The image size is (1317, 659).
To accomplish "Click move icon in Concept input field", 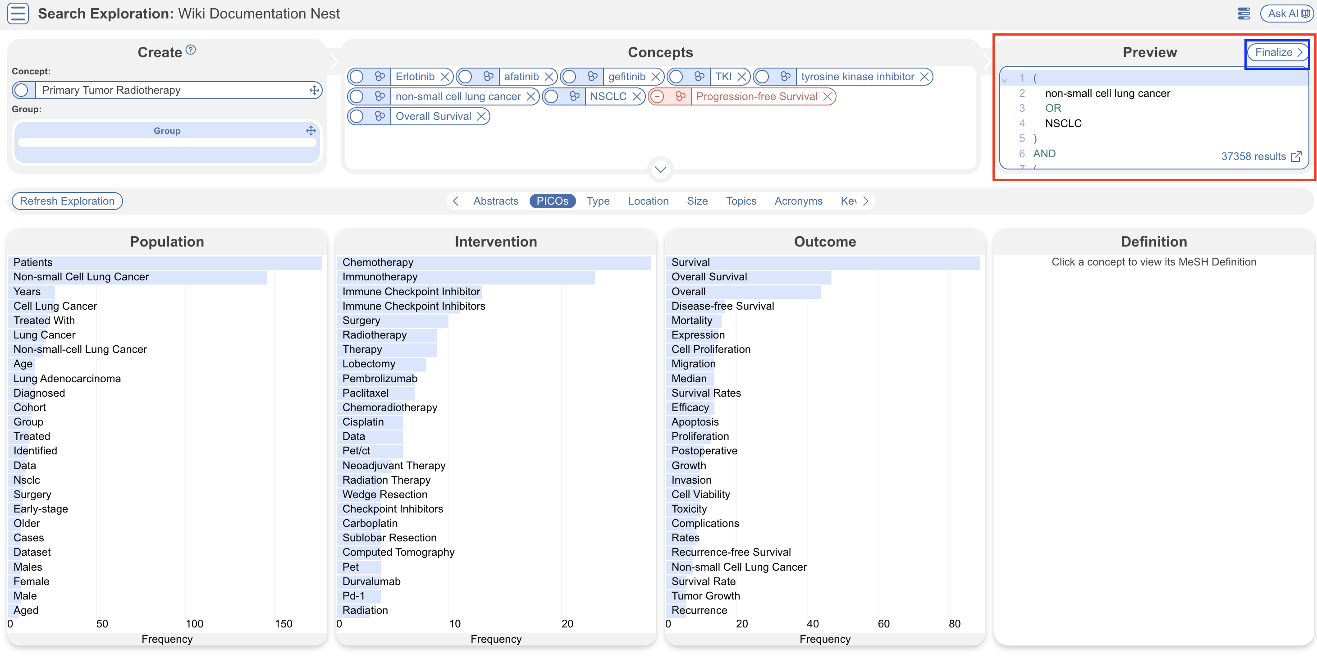I will (315, 91).
